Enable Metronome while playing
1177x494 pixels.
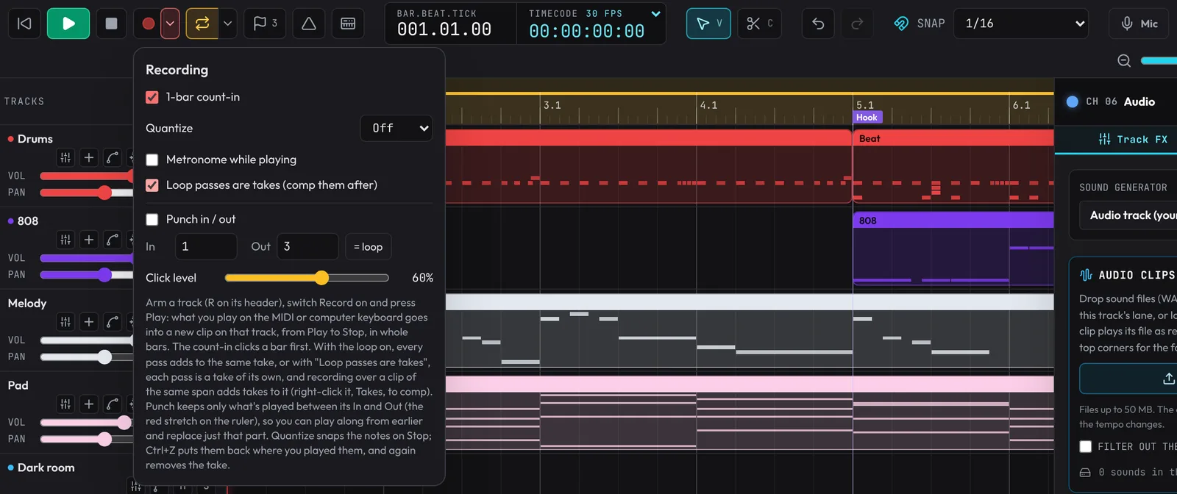(x=152, y=160)
